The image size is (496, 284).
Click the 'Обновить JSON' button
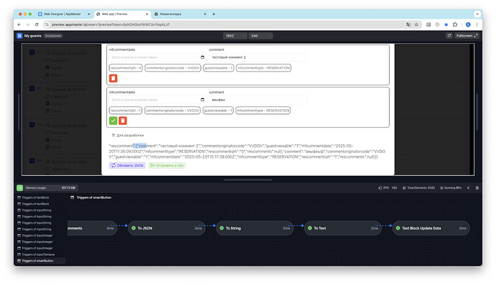point(127,166)
